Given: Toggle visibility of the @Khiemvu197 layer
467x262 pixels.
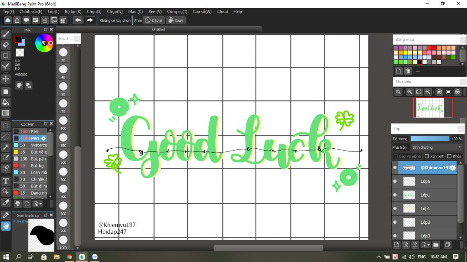Looking at the screenshot, I should click(x=395, y=167).
